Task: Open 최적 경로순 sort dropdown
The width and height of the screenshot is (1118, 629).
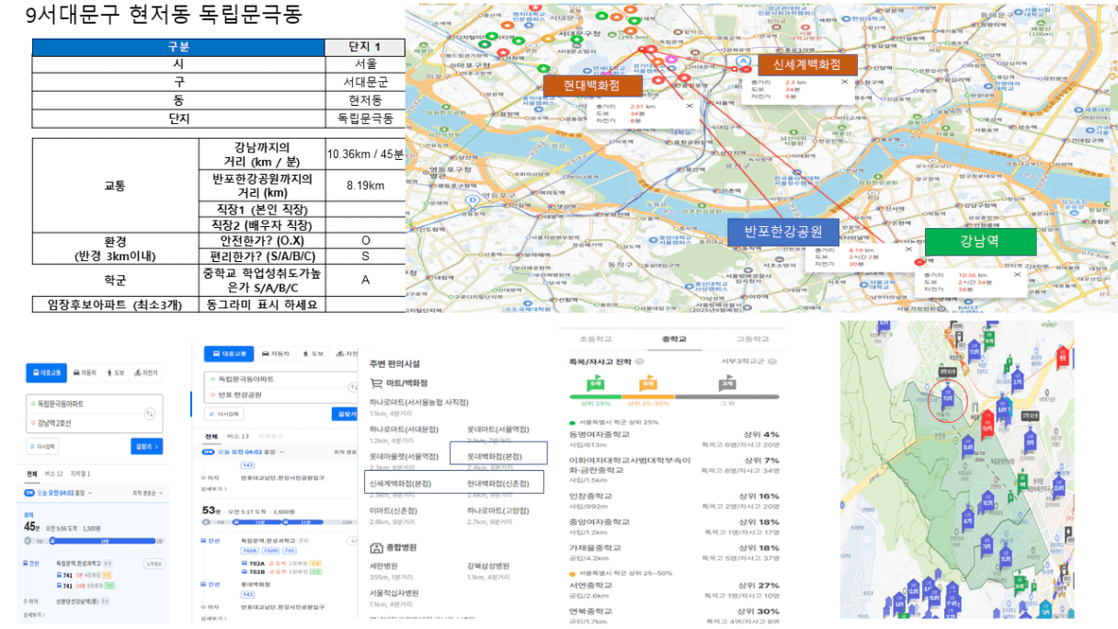Action: pyautogui.click(x=148, y=493)
